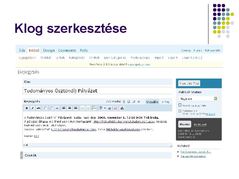Open Settings in top right
The image size is (239, 179).
pos(186,50)
